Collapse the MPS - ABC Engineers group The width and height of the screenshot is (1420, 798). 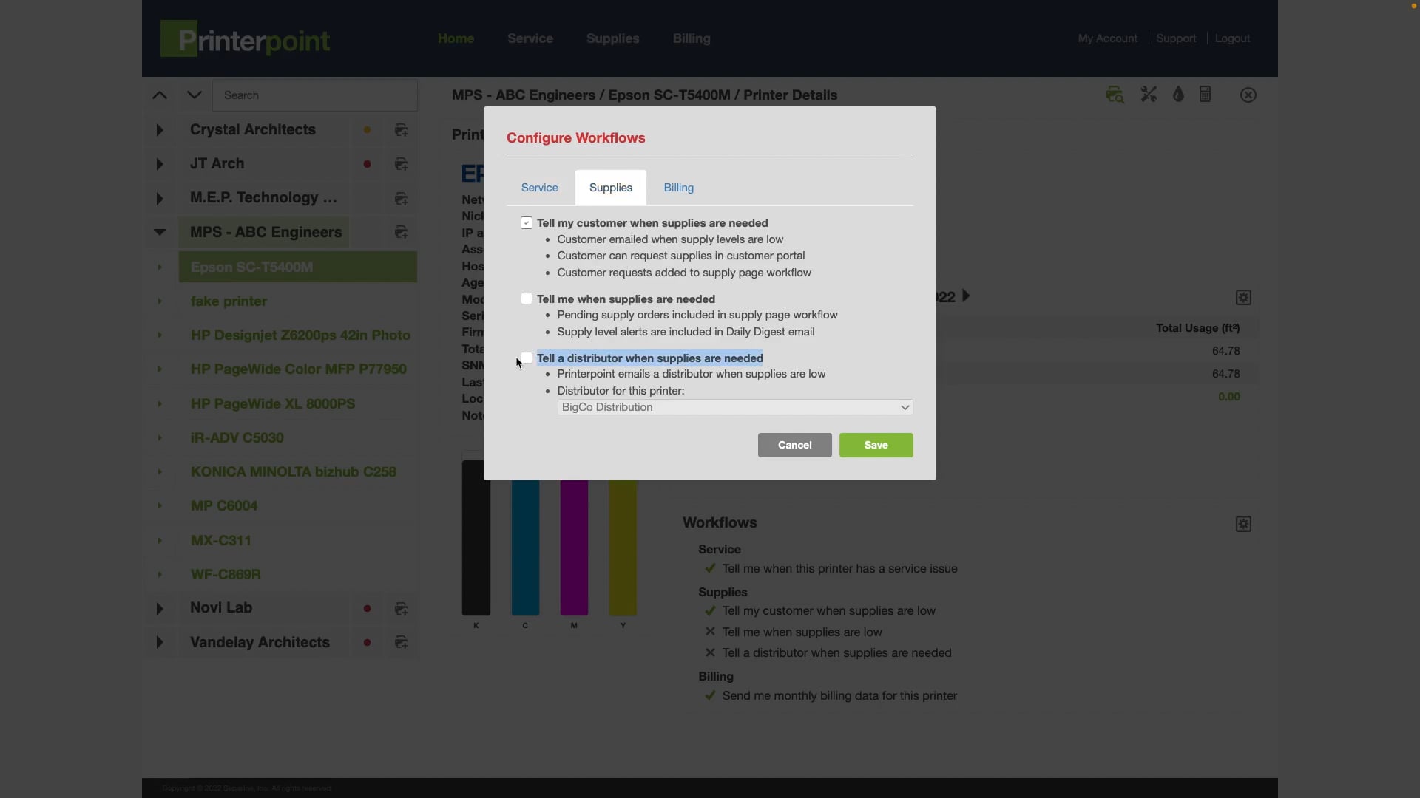(x=160, y=232)
